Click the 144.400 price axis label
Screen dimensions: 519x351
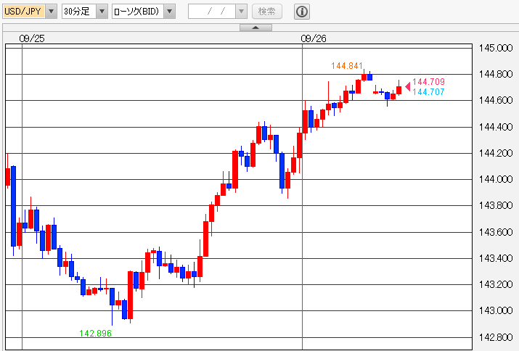pyautogui.click(x=496, y=127)
